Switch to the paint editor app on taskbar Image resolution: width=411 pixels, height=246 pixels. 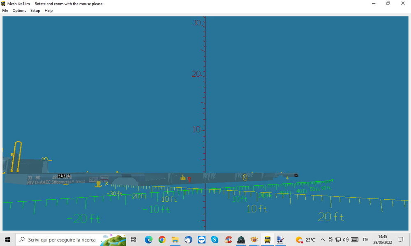280,239
